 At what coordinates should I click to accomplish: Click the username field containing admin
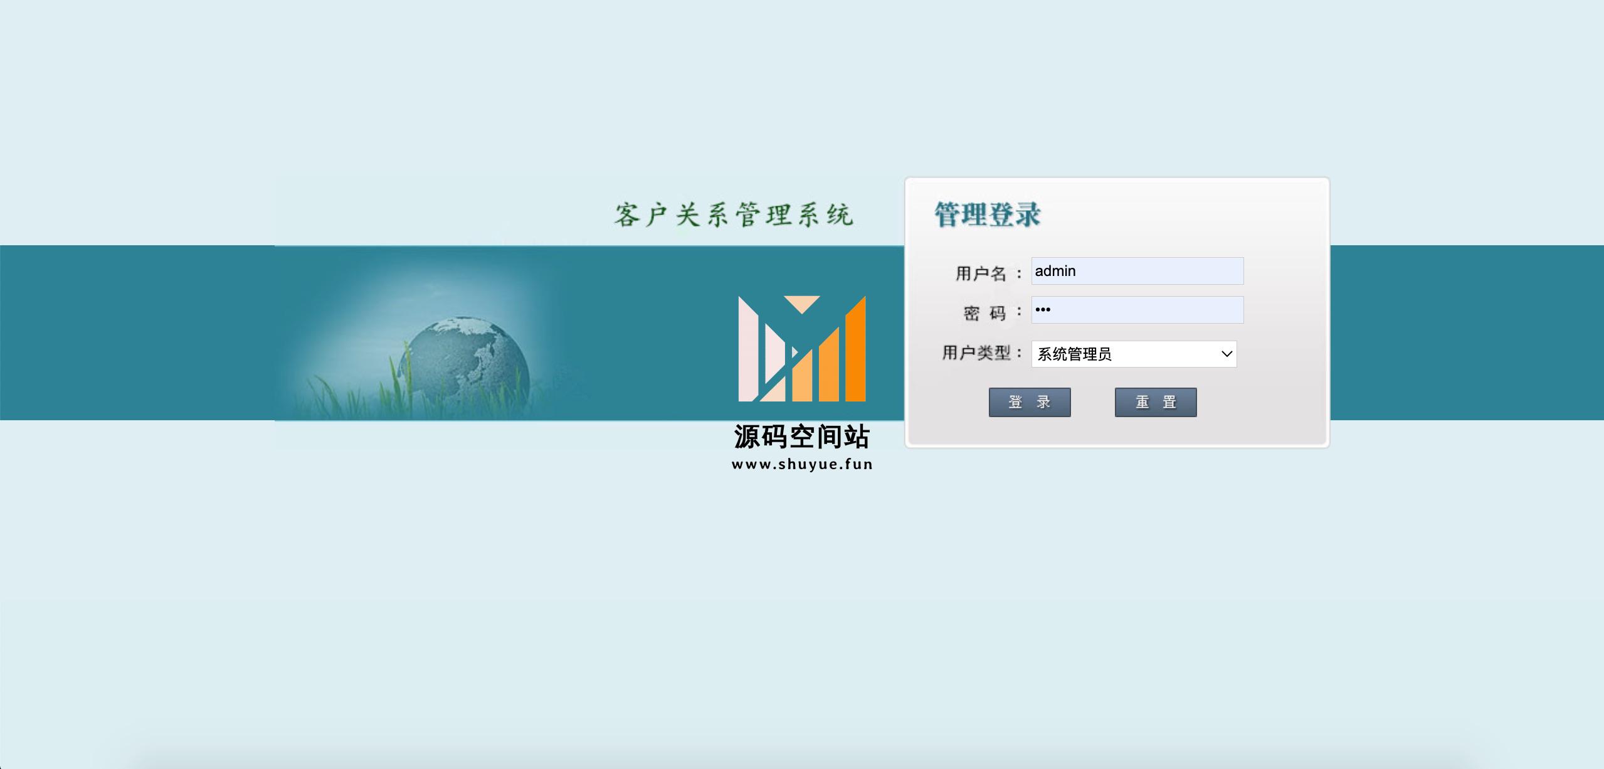click(x=1137, y=271)
